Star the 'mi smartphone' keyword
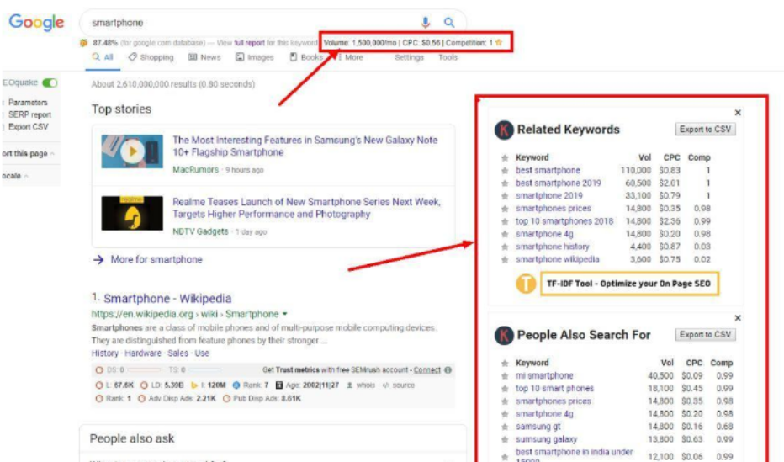This screenshot has width=784, height=462. pyautogui.click(x=505, y=376)
